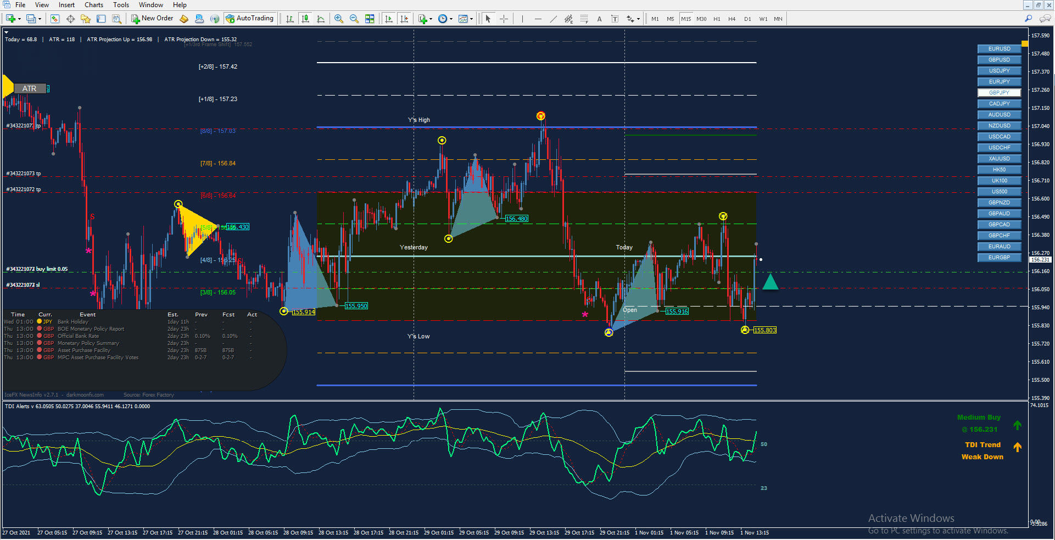Click the current price 156.231 on scale
The image size is (1055, 540).
click(1040, 260)
